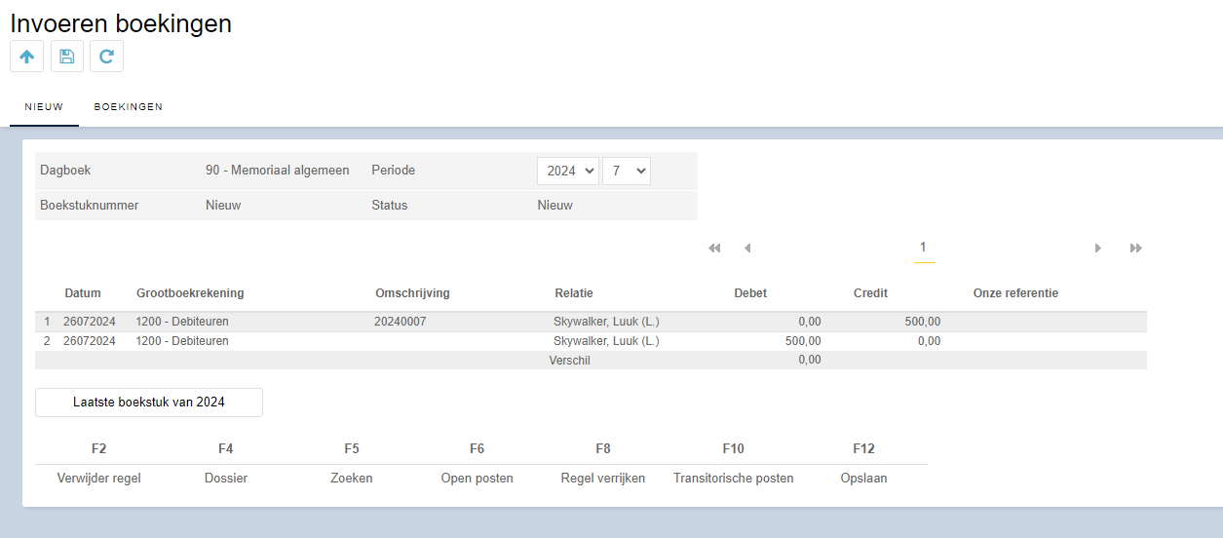The width and height of the screenshot is (1223, 538).
Task: Go to next page with right arrow
Action: tap(1098, 249)
